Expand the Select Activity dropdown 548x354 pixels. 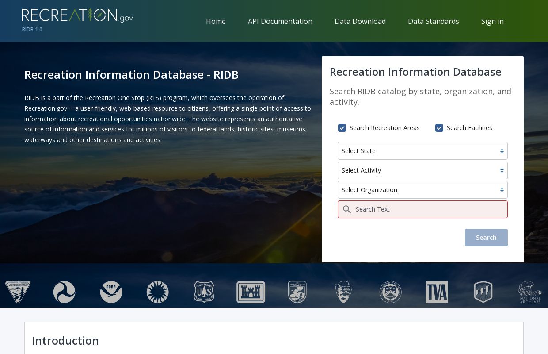pyautogui.click(x=422, y=170)
